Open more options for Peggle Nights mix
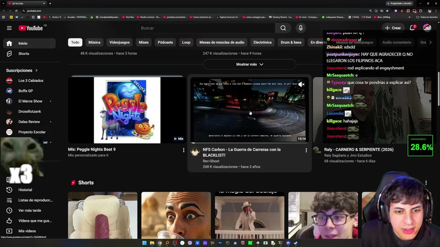Screen dimensions: 440x247 pyautogui.click(x=184, y=150)
